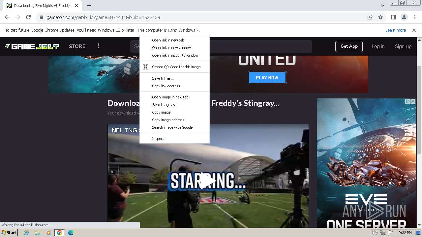Screen dimensions: 422x237
Task: Select Save link as...
Action: [x=174, y=78]
